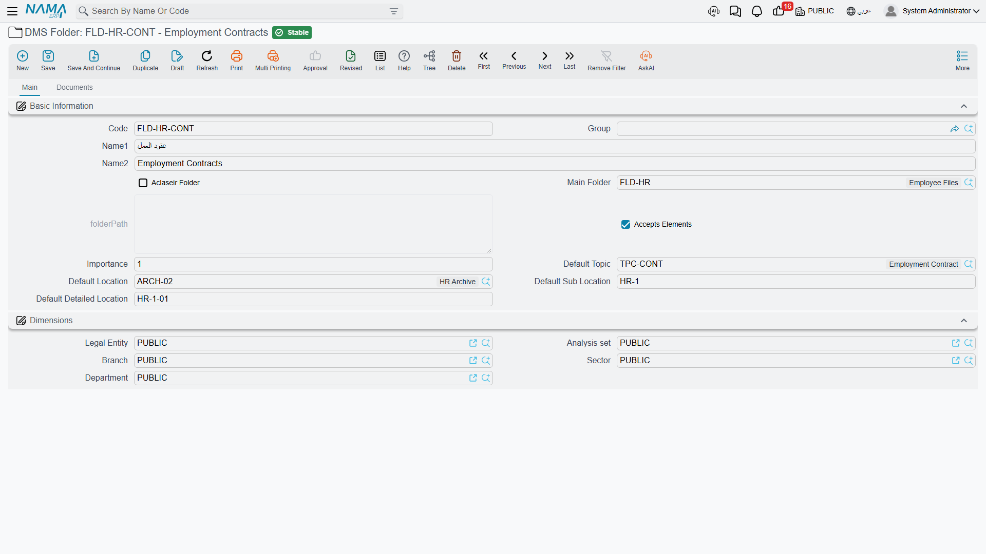Select the Main tab
The height and width of the screenshot is (554, 986).
(30, 87)
